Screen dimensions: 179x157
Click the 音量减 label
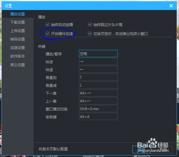pos(51,85)
